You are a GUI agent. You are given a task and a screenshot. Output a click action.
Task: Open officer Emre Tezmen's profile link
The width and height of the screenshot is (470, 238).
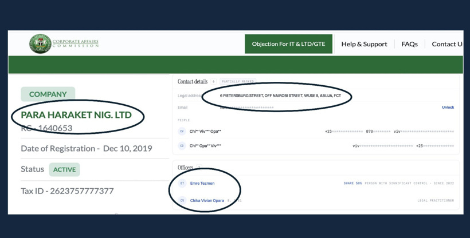(202, 183)
